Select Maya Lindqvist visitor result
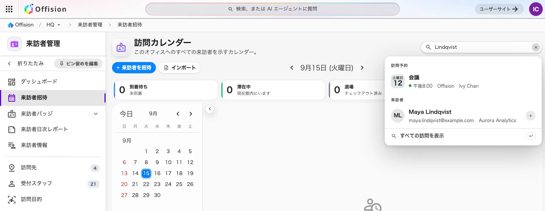Viewport: 545px width, 211px height. [463, 116]
